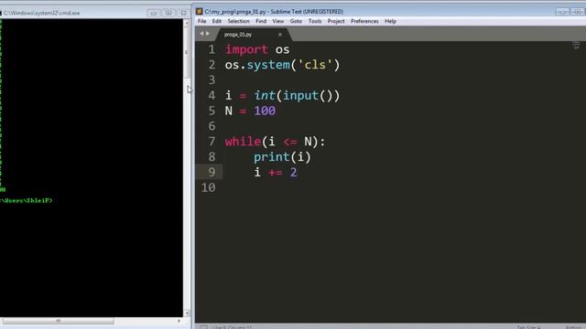Click cmd horizontal scrollbar thumb

pyautogui.click(x=59, y=321)
